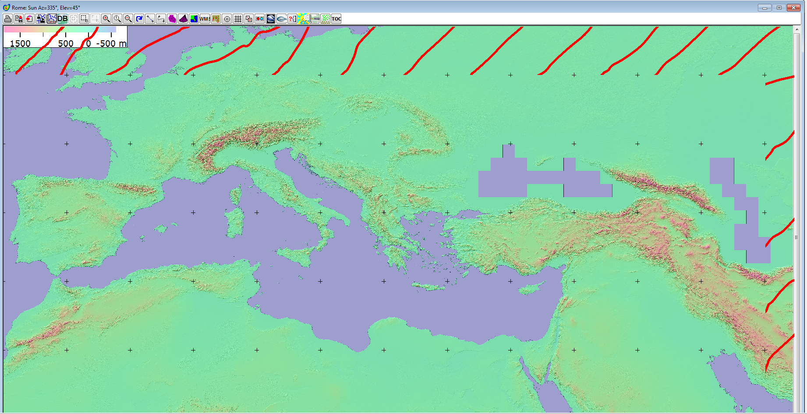Click the 1500 label in the legend
This screenshot has width=807, height=414.
(20, 43)
